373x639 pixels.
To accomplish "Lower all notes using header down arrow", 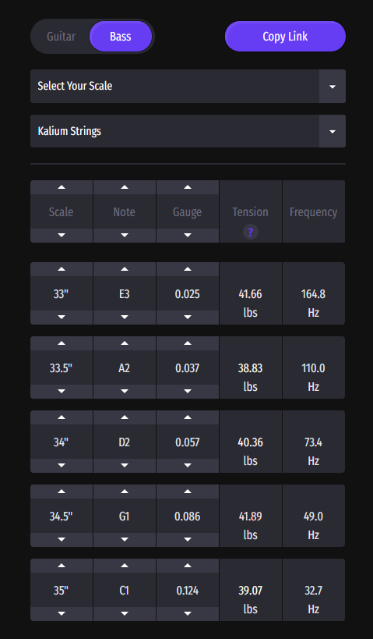I will click(125, 235).
